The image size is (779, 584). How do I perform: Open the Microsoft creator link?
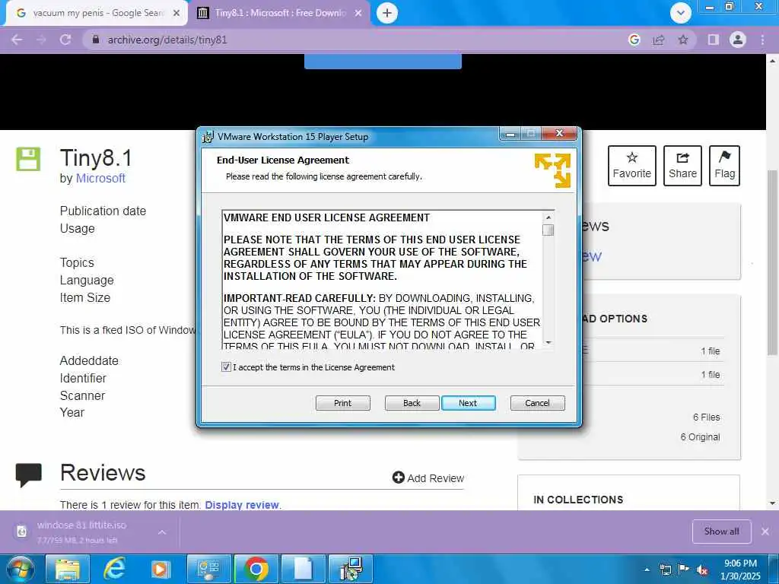(x=100, y=178)
